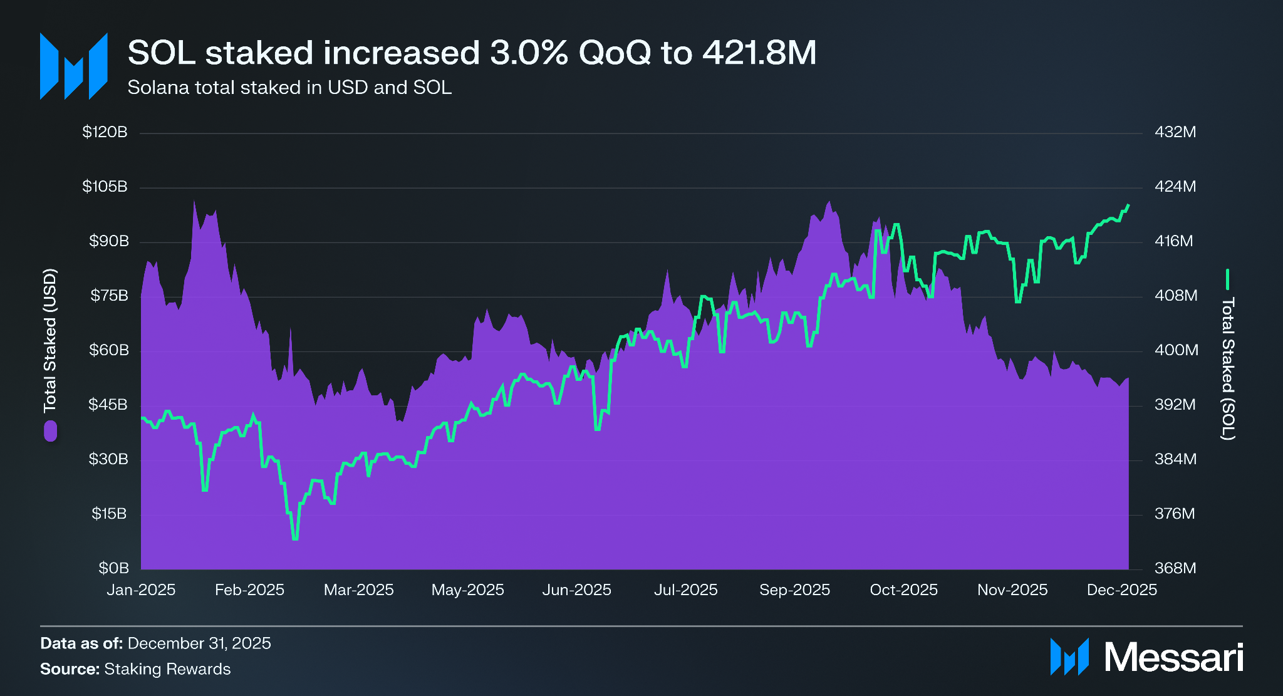Click the 432M right axis label
1283x696 pixels.
click(x=1175, y=132)
